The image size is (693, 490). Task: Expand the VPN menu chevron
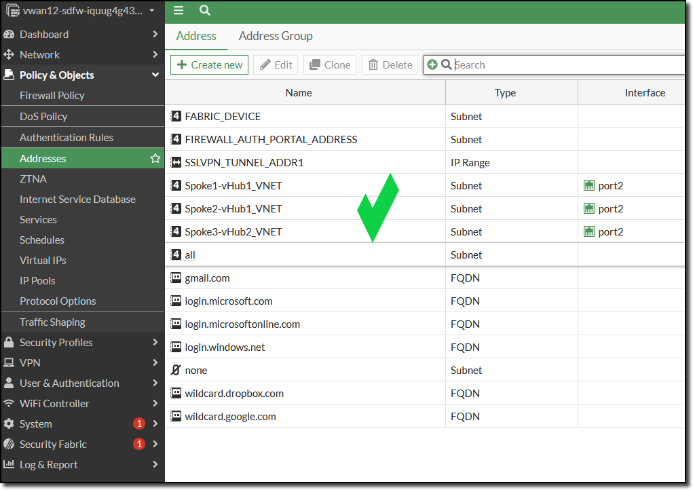click(x=155, y=362)
